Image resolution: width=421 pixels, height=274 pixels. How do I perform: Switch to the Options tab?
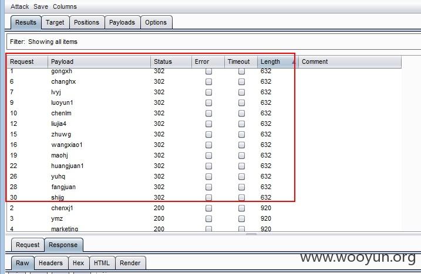156,22
